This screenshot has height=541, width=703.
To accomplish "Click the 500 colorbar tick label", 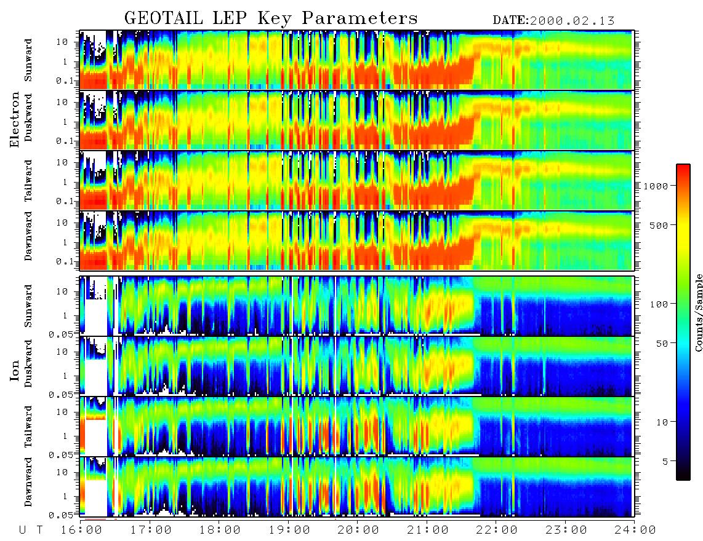I will click(x=659, y=225).
